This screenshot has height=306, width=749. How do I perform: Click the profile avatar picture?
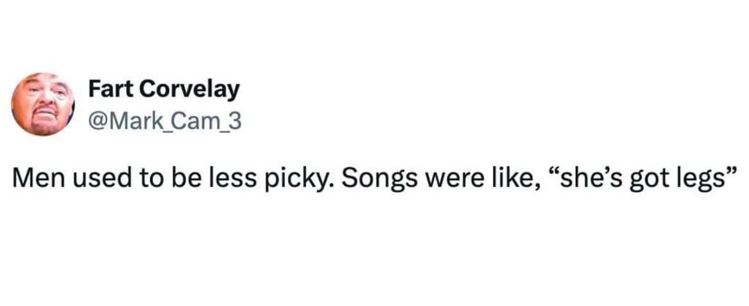click(44, 104)
